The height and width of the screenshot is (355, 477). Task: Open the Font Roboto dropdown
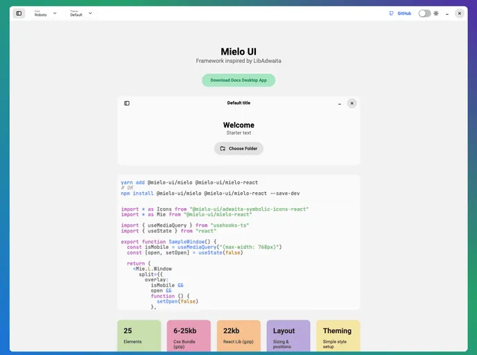point(45,13)
